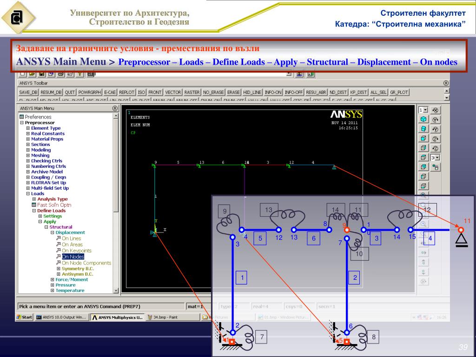This screenshot has height=357, width=476.
Task: Expand the Real Constants node
Action: click(x=28, y=133)
